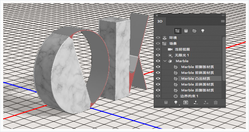Filter 3D panel by meshes icon
The image size is (249, 132).
click(186, 31)
